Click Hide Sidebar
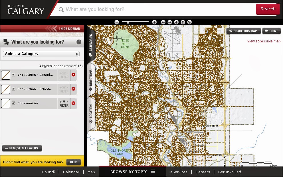 pos(70,29)
